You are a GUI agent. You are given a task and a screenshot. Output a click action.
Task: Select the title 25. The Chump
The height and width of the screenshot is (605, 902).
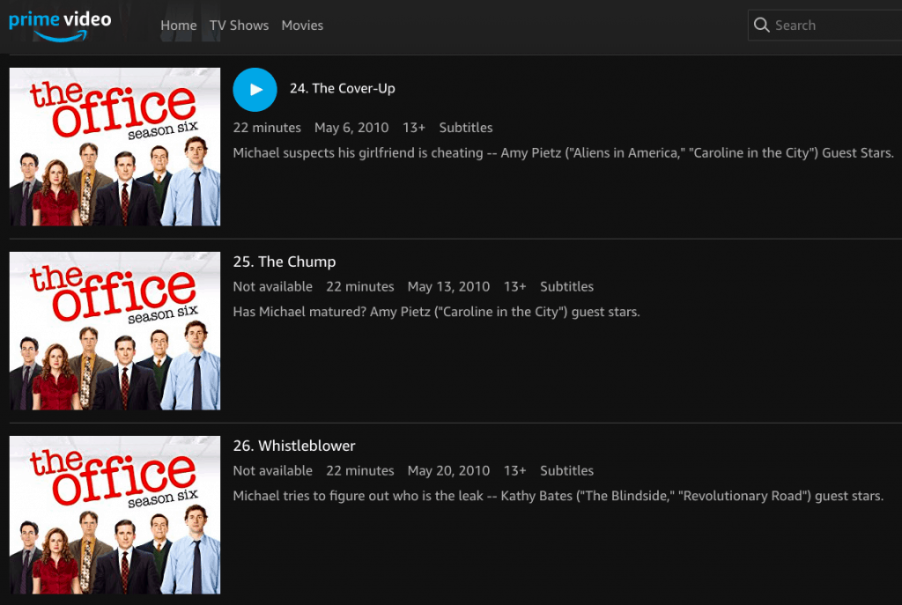coord(285,262)
